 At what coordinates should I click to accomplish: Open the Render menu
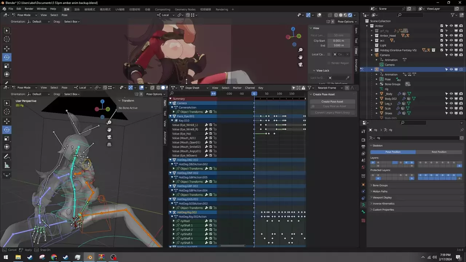pos(29,9)
